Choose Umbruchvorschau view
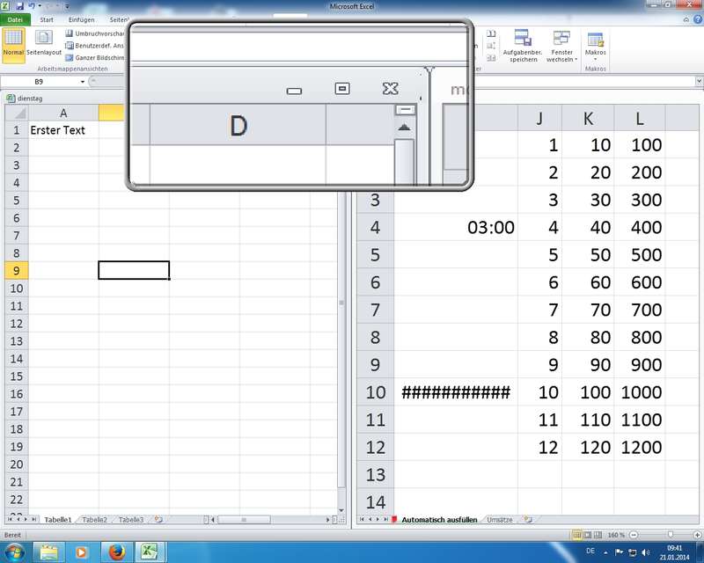 (x=95, y=33)
